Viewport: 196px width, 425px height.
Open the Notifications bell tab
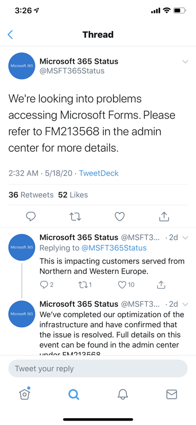coord(122,395)
